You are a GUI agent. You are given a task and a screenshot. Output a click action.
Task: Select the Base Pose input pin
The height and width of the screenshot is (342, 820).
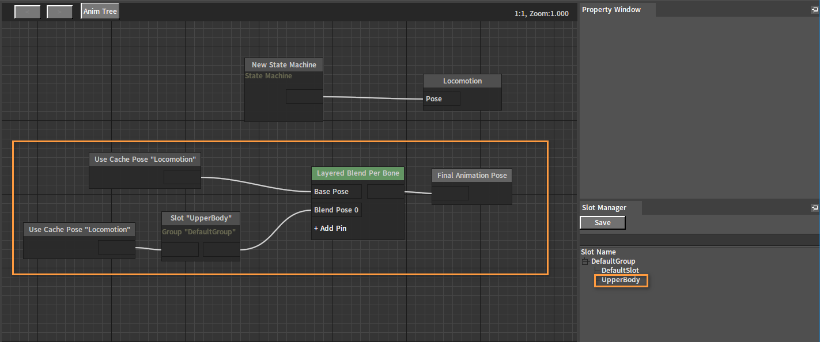[337, 192]
